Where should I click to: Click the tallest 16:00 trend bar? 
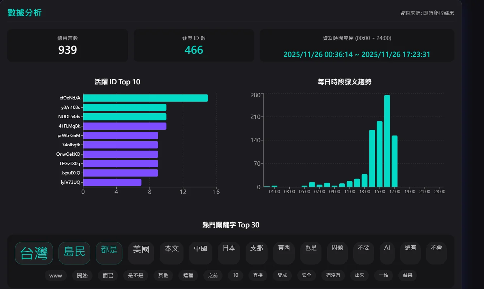tap(387, 141)
